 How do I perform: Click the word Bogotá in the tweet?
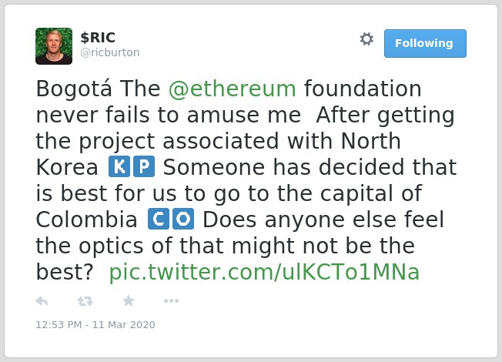[74, 89]
